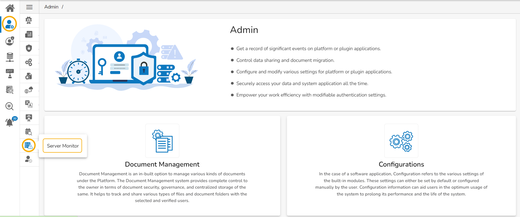
Task: Click 'Control data sharing and document migration' text
Action: coord(285,60)
